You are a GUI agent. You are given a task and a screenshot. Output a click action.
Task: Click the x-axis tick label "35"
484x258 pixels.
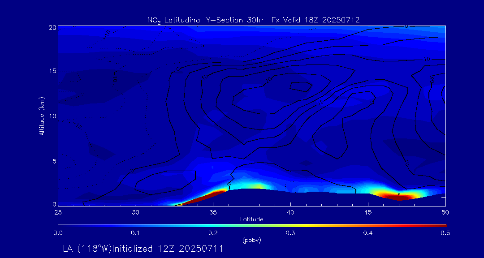(x=213, y=212)
